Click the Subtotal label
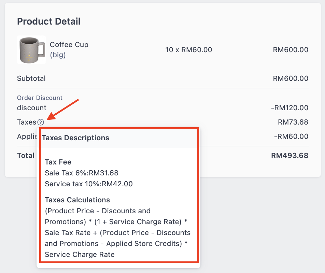 (x=31, y=78)
